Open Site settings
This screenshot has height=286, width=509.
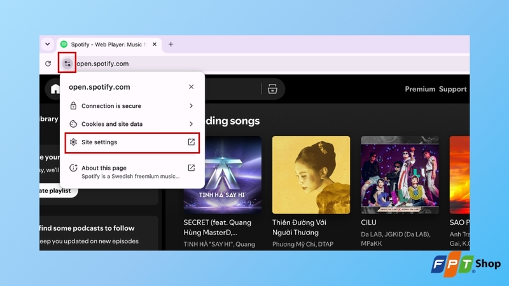pyautogui.click(x=132, y=142)
